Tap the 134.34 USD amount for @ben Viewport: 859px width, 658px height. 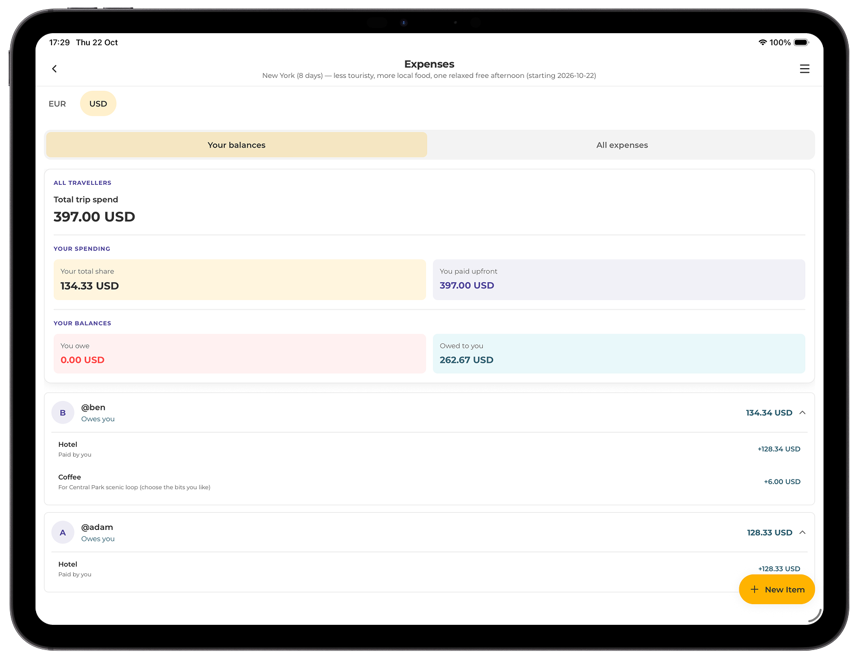(769, 413)
